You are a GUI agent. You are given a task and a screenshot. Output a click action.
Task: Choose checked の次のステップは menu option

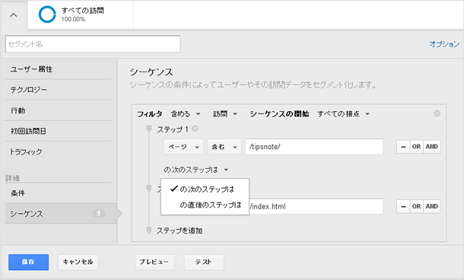tap(205, 189)
